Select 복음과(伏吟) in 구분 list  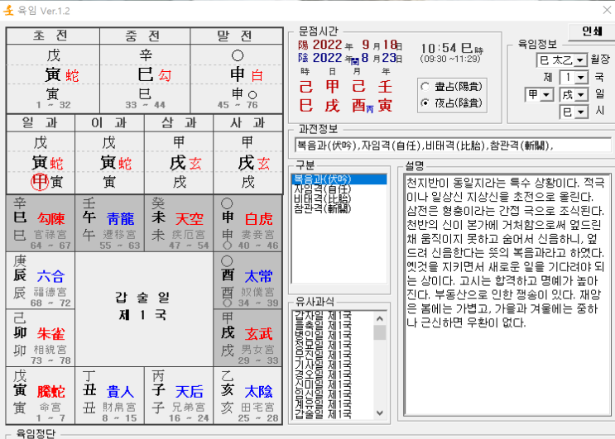click(x=339, y=179)
